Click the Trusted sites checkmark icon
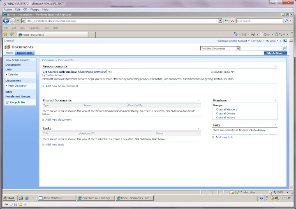296x209 pixels. 238,193
